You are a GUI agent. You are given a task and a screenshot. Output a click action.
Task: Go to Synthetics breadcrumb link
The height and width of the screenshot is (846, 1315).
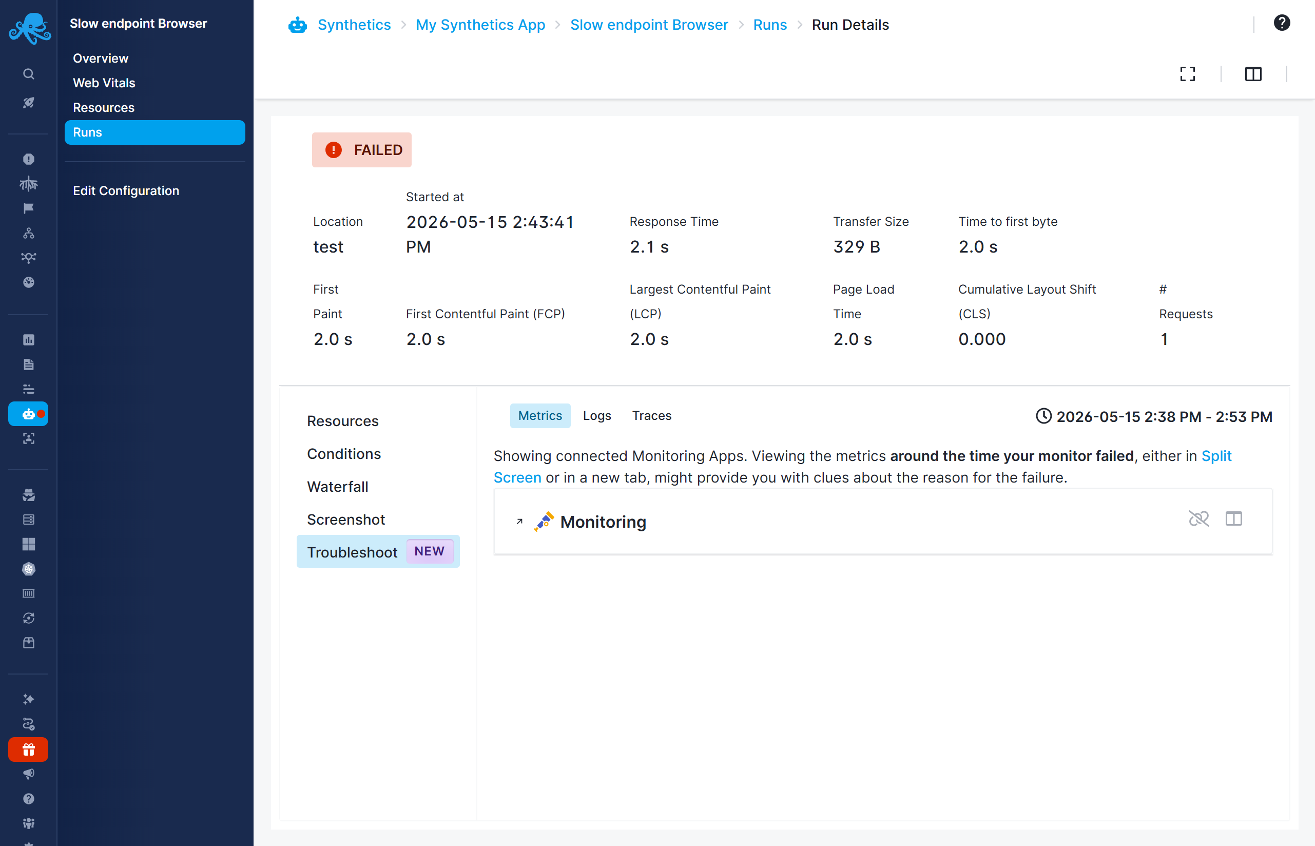point(354,25)
